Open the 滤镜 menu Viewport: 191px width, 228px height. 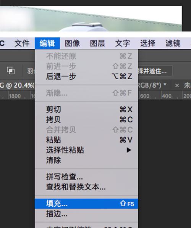click(x=173, y=43)
